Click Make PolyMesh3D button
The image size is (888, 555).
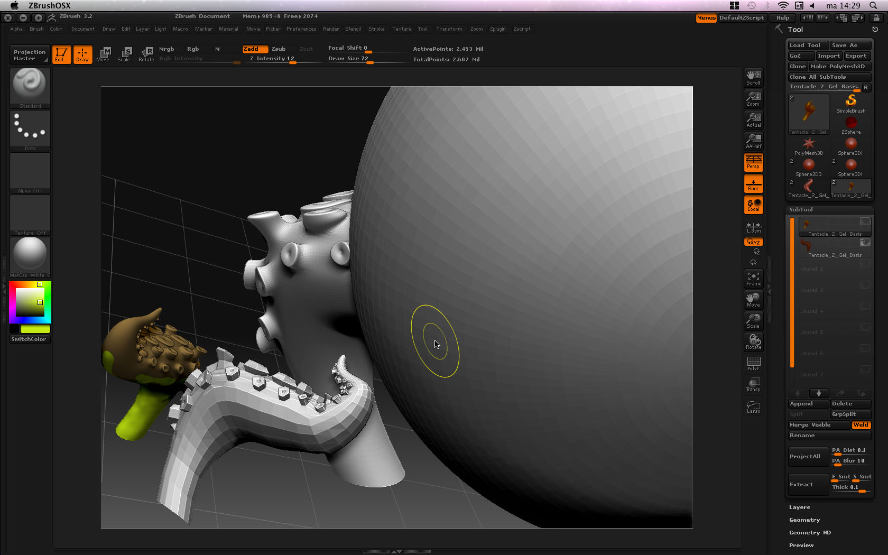tap(840, 67)
